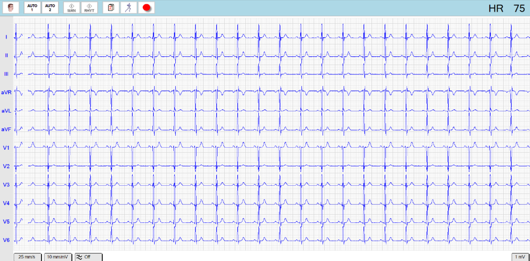Click the red record button

coord(146,8)
